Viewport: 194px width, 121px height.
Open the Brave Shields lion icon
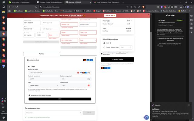point(143,7)
